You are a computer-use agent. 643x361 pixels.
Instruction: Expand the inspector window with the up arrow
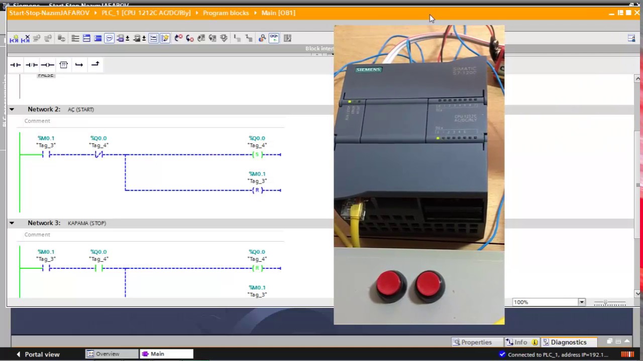click(627, 341)
